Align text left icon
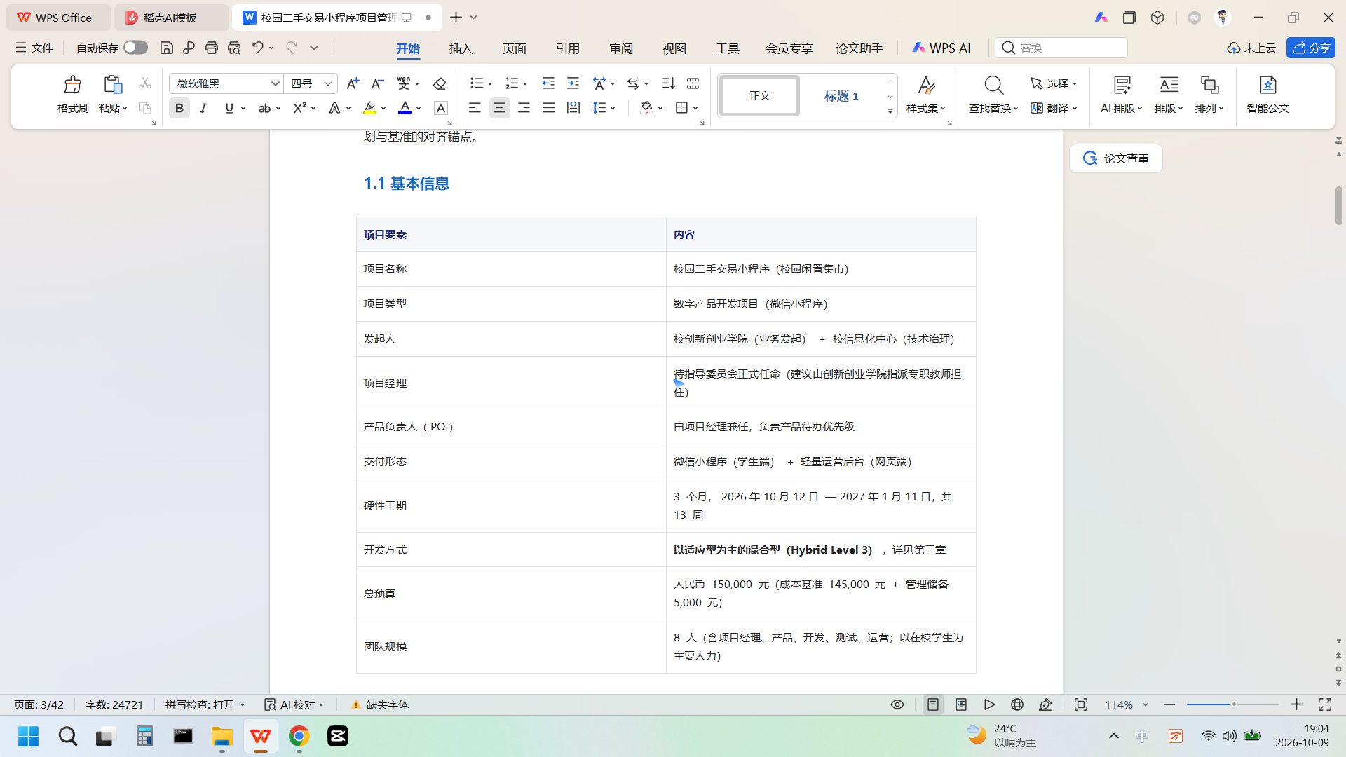This screenshot has height=757, width=1346. [x=475, y=108]
